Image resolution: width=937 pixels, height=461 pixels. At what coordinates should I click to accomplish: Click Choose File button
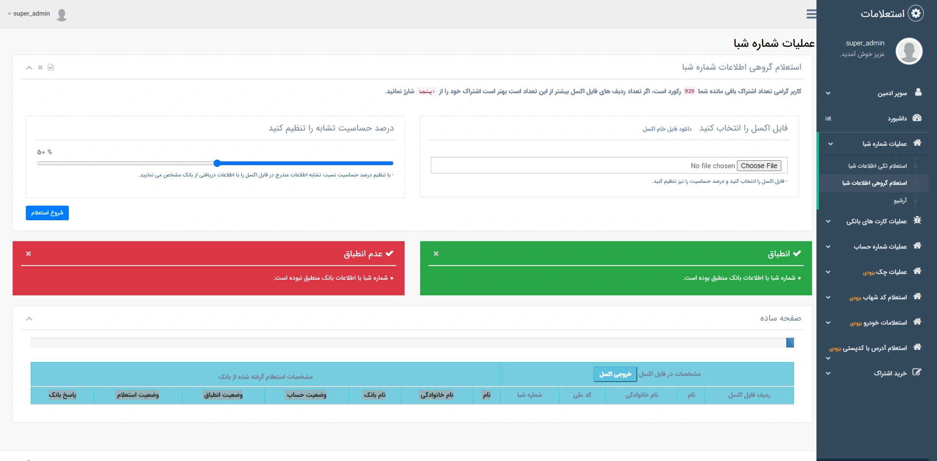(759, 166)
